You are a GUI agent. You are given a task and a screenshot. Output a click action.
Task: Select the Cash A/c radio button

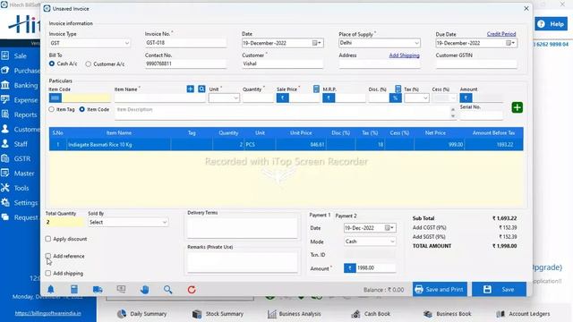tap(52, 64)
